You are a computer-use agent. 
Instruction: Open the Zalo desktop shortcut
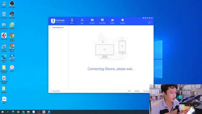(4, 100)
